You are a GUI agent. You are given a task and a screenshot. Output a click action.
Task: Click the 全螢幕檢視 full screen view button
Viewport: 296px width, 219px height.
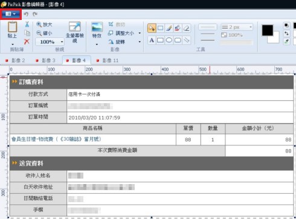[75, 32]
